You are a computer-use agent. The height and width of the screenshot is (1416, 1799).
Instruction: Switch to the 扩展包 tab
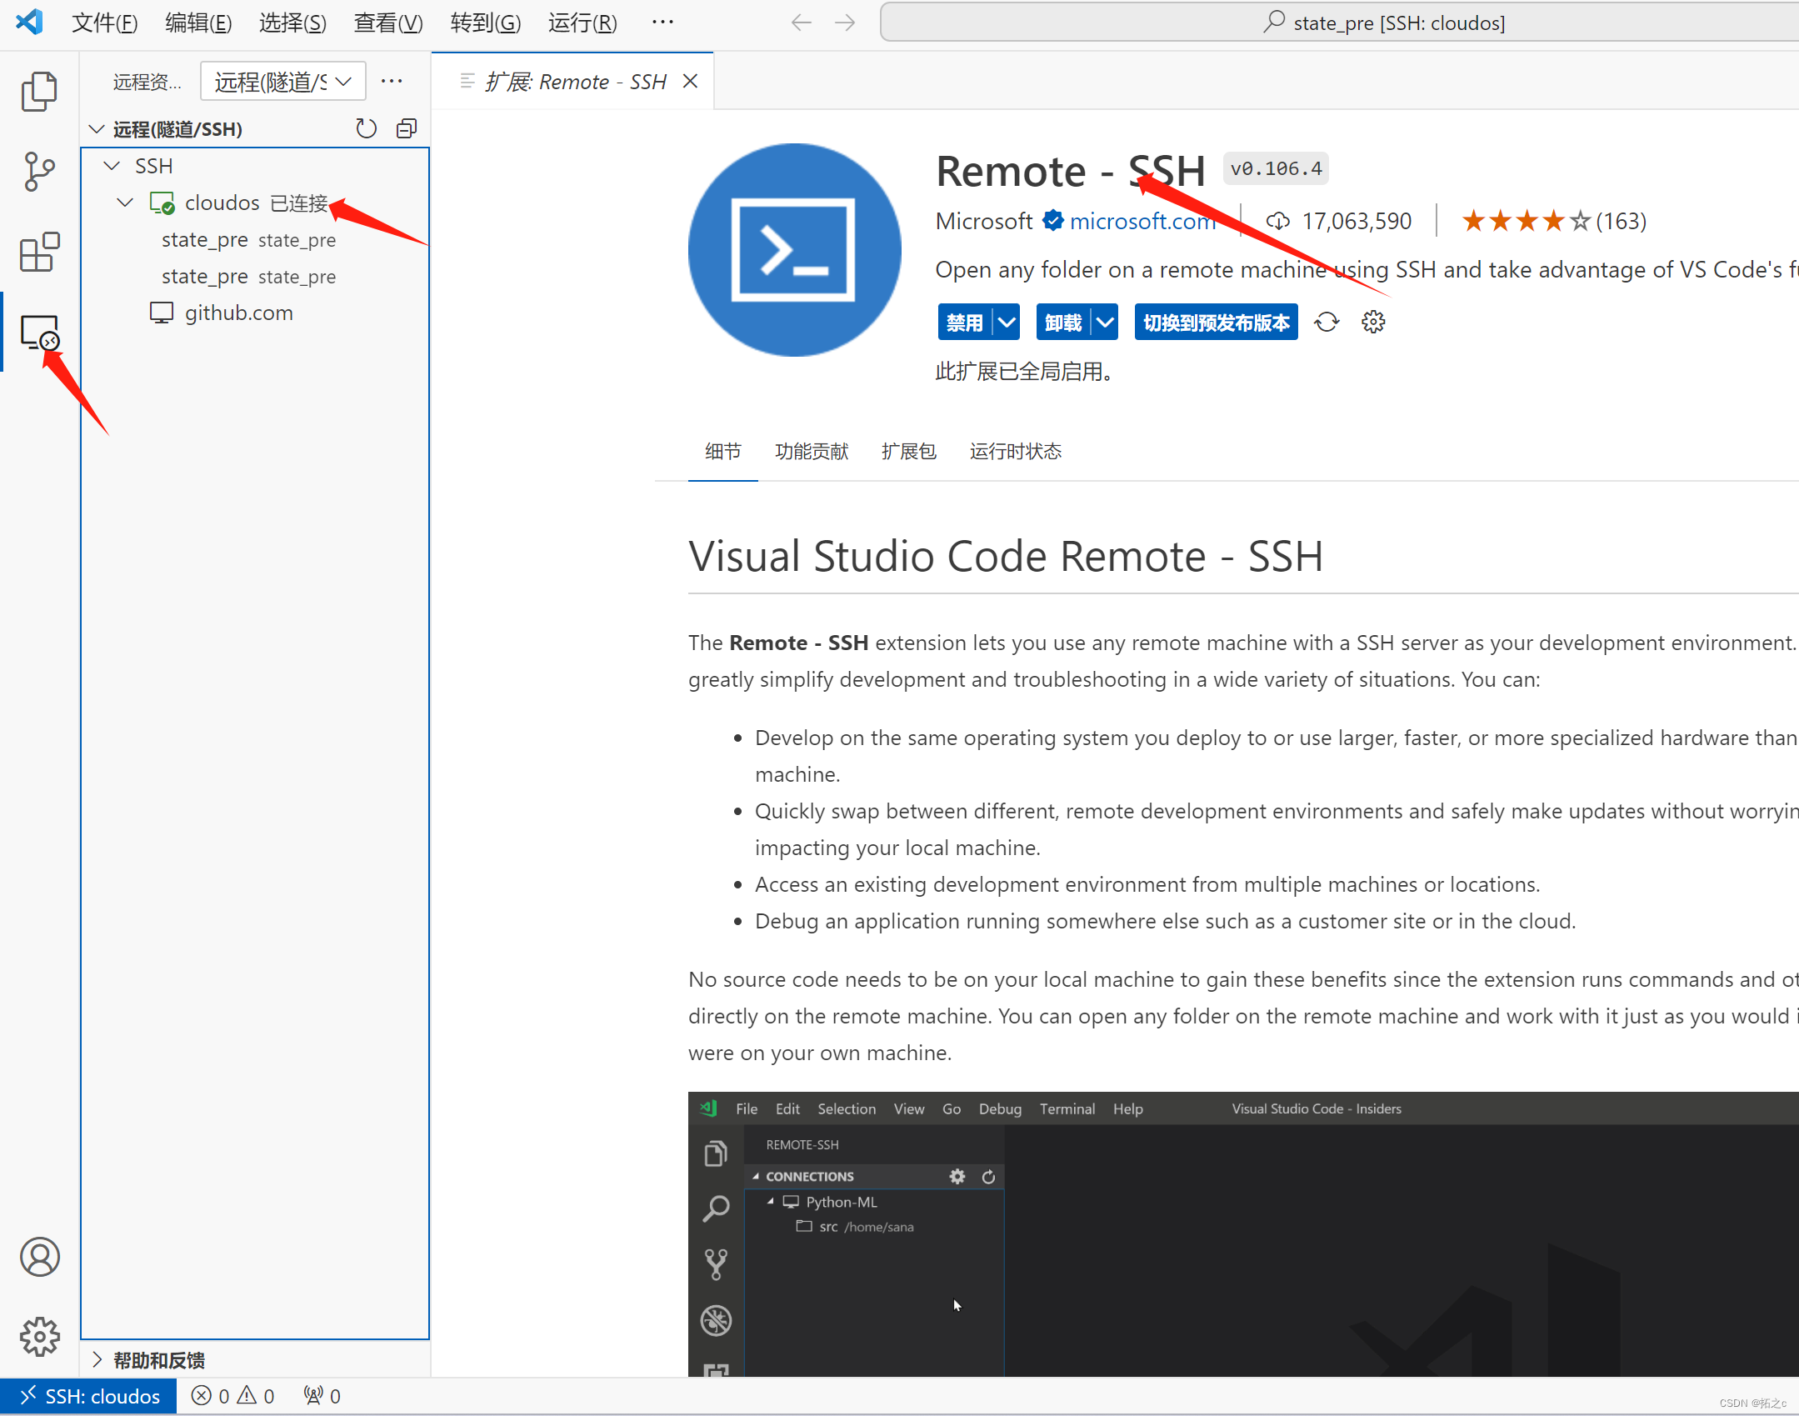(909, 451)
